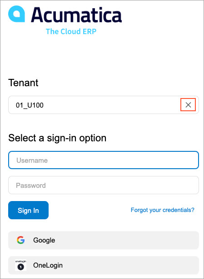Click the Google G logo icon
The width and height of the screenshot is (204, 279).
(21, 240)
